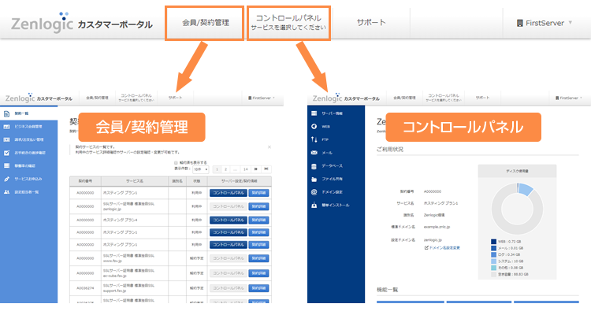The image size is (591, 315).
Task: Click the first row's コントロールパネル button
Action: (x=228, y=192)
